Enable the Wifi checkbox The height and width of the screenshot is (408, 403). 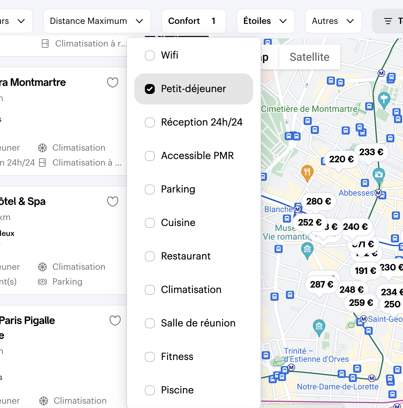[150, 55]
